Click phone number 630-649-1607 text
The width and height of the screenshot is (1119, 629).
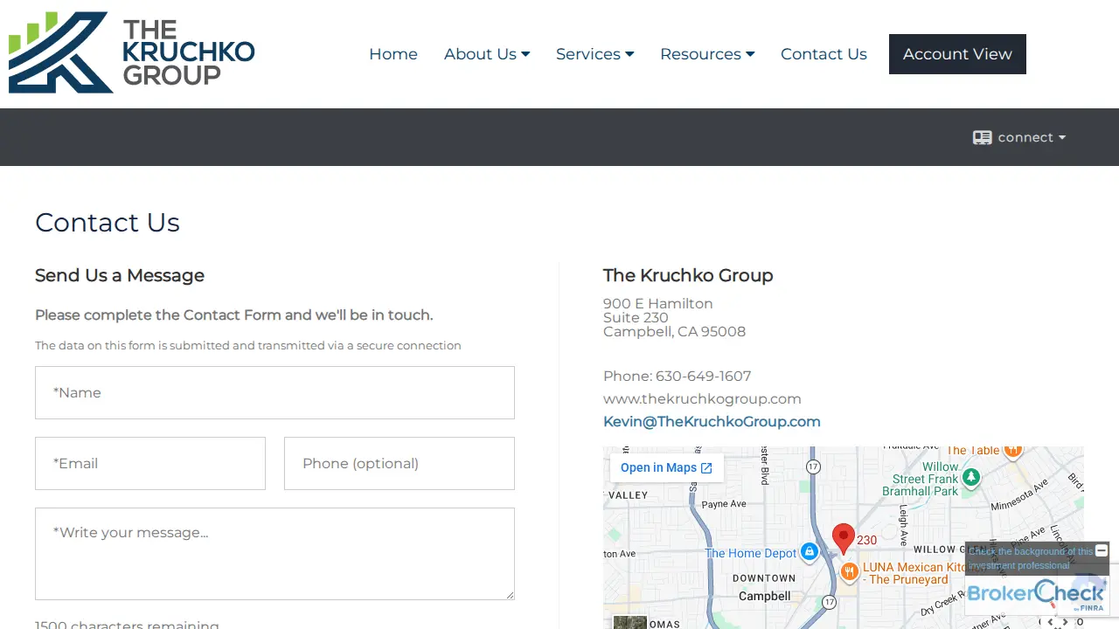point(703,377)
